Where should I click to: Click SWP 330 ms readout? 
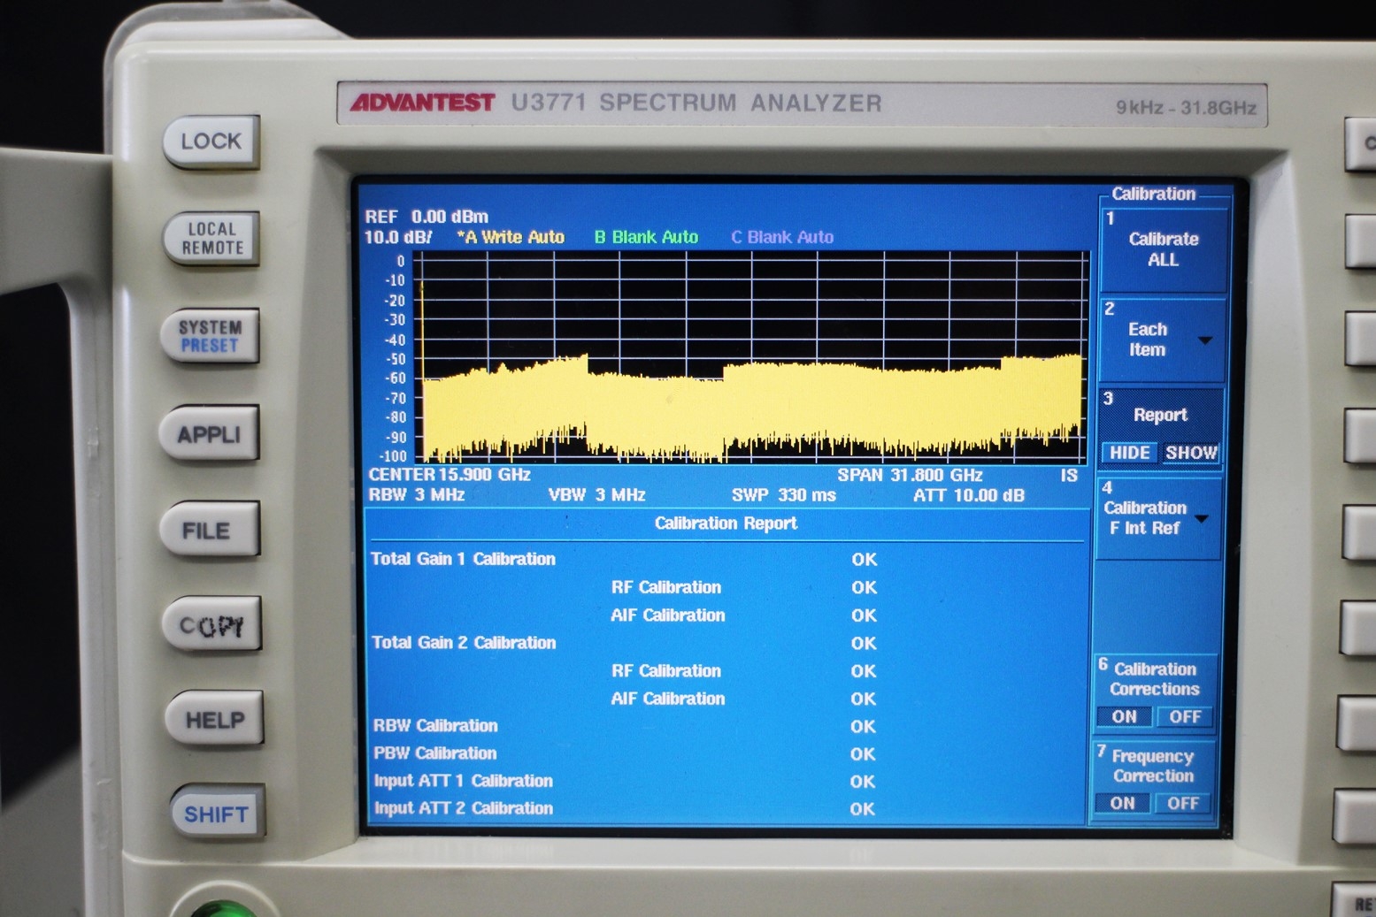point(784,495)
